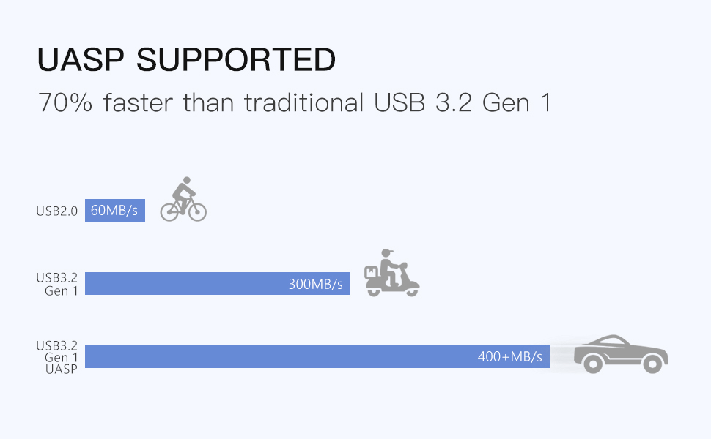Click the bicycle's front wheel
Image resolution: width=711 pixels, height=439 pixels.
pos(196,211)
